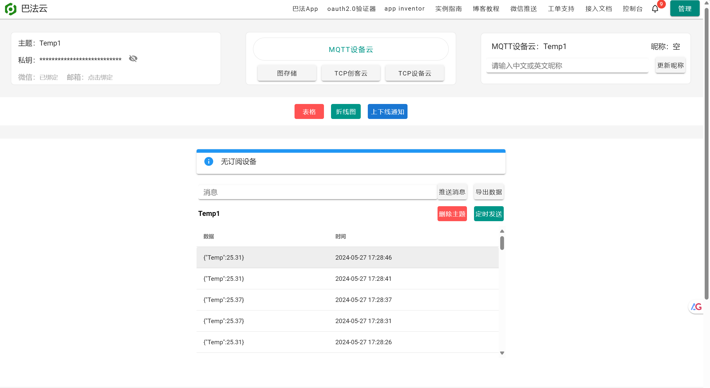Switch to 图存储
The width and height of the screenshot is (710, 388).
pos(287,73)
